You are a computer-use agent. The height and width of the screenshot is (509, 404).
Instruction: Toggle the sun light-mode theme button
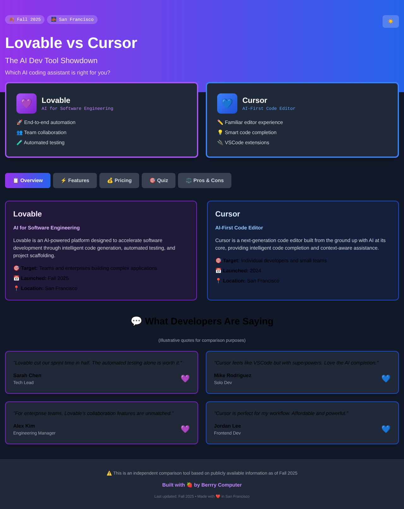tap(391, 21)
